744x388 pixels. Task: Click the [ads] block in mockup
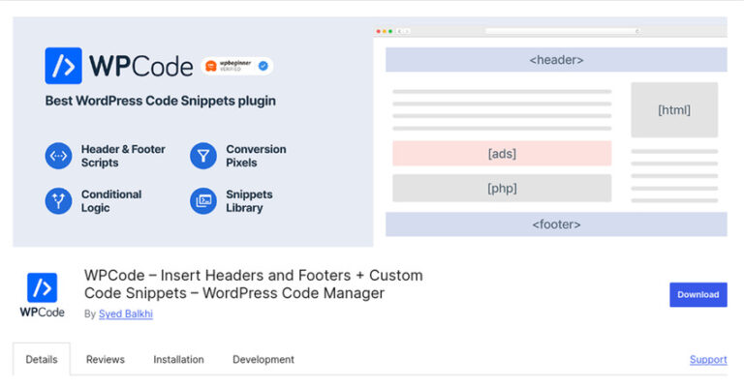pos(502,154)
